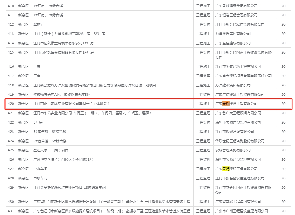Click 广东泰润建设工程有限公司 in row 420
Image resolution: width=295 pixels, height=215 pixels.
(236, 104)
